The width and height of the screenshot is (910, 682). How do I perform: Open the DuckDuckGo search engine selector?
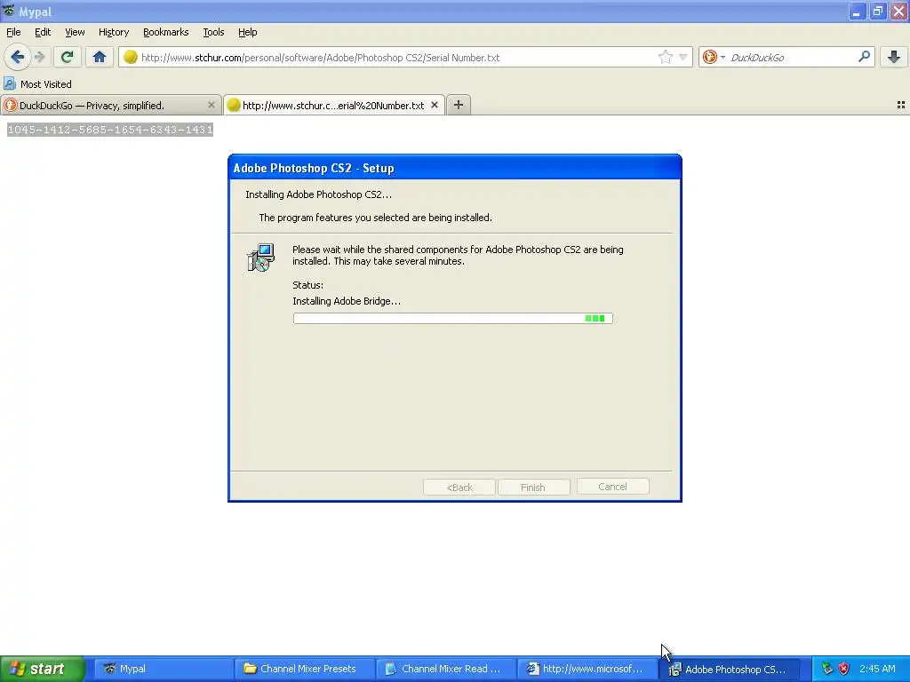click(x=714, y=57)
